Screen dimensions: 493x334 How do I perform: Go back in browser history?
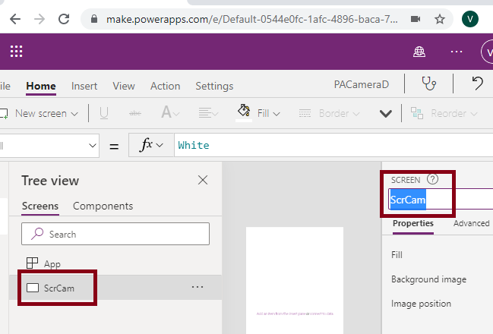[15, 19]
